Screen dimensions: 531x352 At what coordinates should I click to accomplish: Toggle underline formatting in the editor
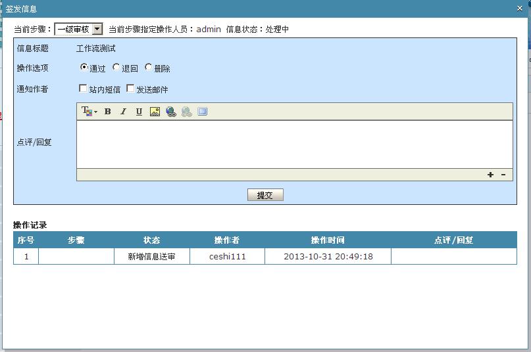(x=139, y=112)
